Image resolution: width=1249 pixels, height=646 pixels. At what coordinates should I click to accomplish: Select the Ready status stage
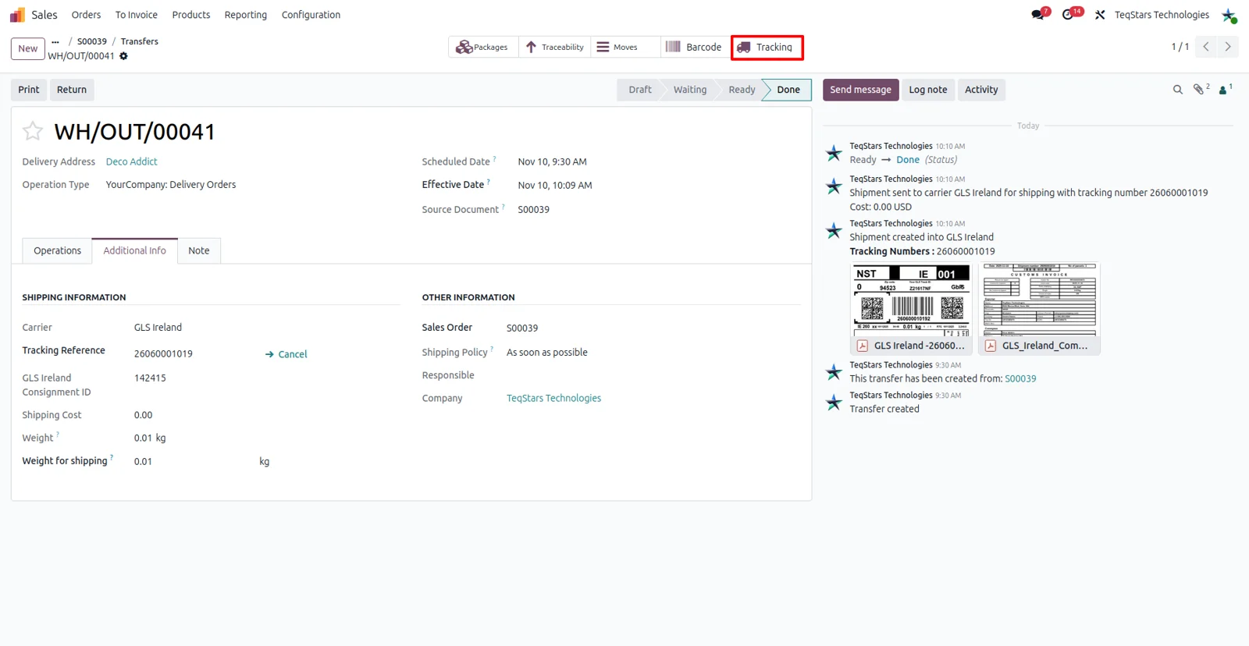742,90
